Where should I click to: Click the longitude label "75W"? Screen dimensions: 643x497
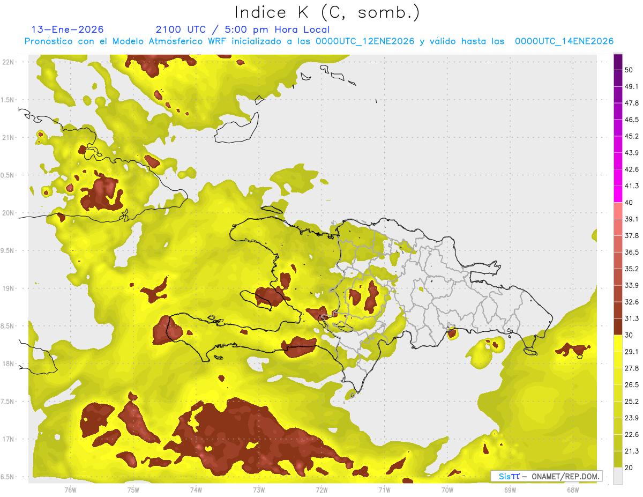click(x=133, y=489)
